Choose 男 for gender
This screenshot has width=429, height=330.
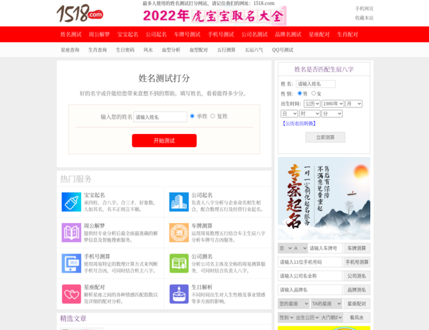pyautogui.click(x=300, y=93)
